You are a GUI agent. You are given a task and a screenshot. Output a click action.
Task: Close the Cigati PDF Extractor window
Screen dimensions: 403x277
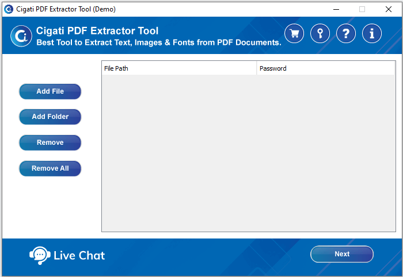[389, 10]
